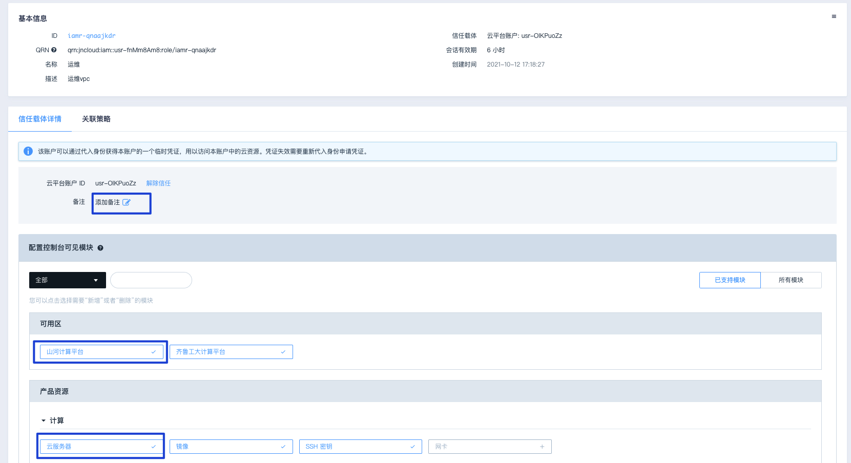Image resolution: width=851 pixels, height=463 pixels.
Task: Click the help icon beside 配置控制台可见模块
Action: pyautogui.click(x=100, y=248)
